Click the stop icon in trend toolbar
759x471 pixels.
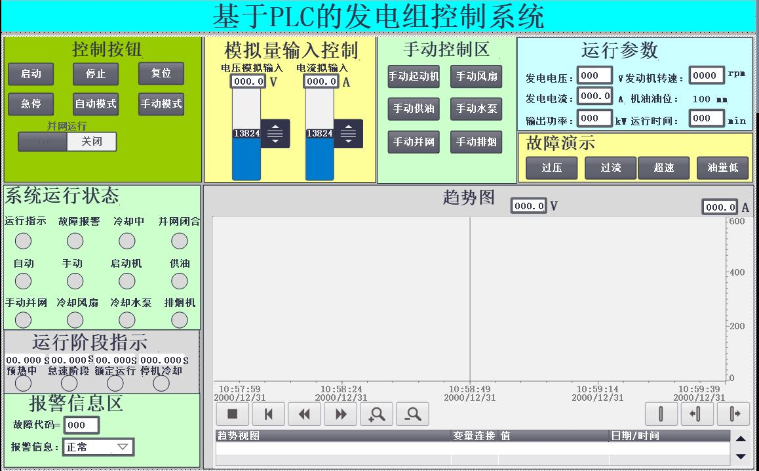232,414
